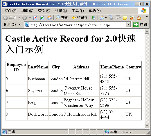Expand the address bar dropdown list
This screenshot has width=151, height=136.
pos(129,25)
